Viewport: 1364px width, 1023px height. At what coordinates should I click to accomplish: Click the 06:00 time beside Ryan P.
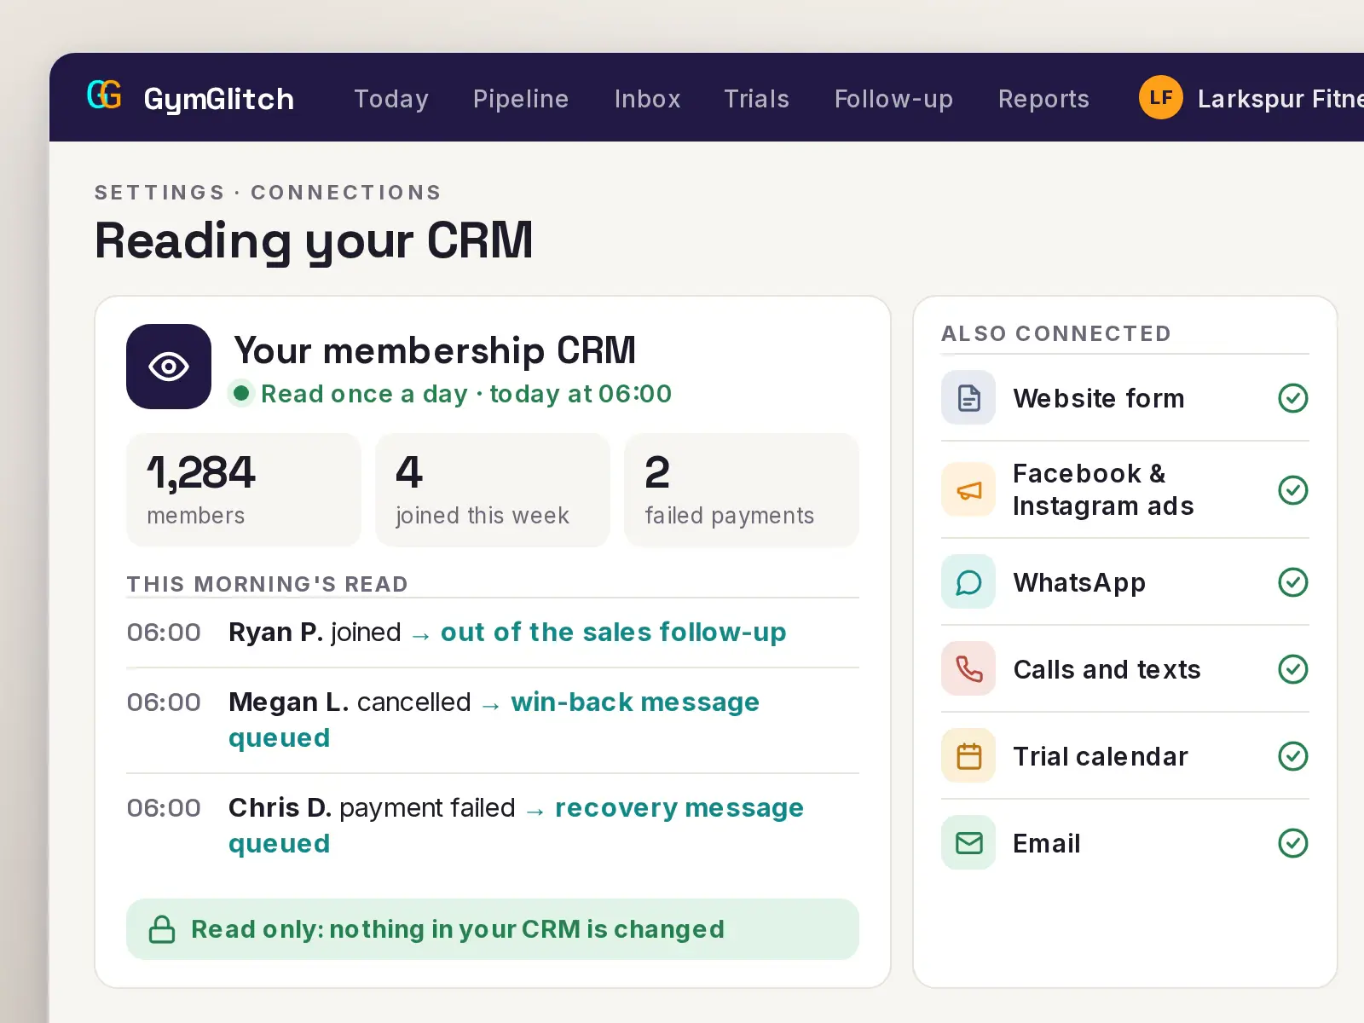pos(164,633)
